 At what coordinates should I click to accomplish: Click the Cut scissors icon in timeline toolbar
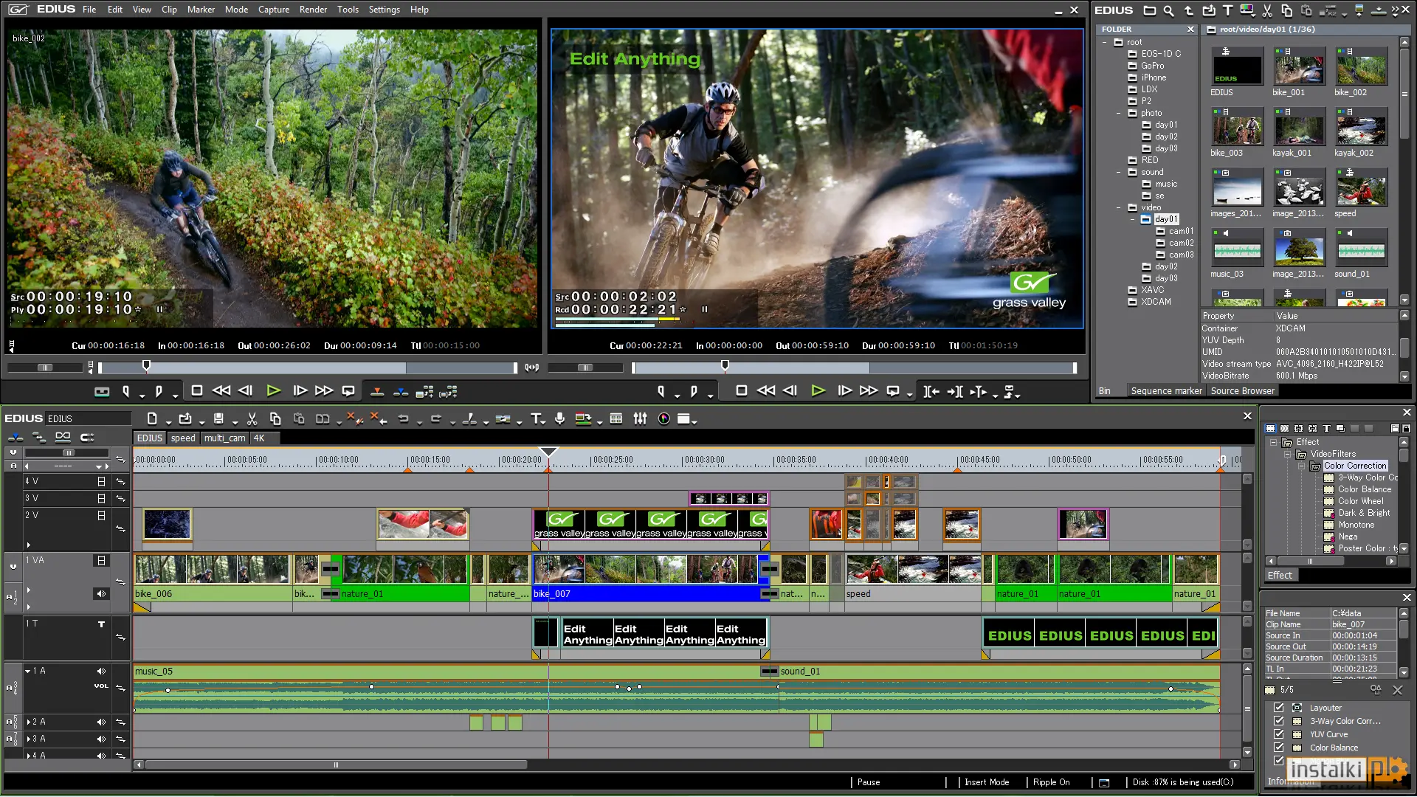click(x=252, y=419)
